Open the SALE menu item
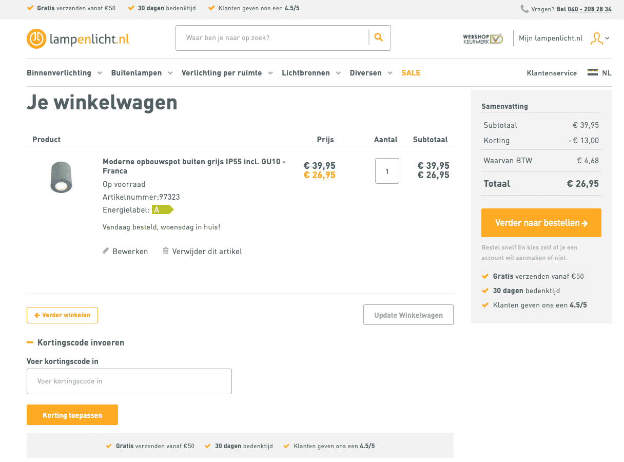Image resolution: width=624 pixels, height=462 pixels. [411, 73]
